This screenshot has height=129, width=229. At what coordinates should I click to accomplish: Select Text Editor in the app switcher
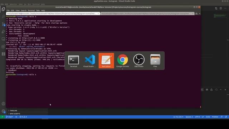pyautogui.click(x=106, y=61)
